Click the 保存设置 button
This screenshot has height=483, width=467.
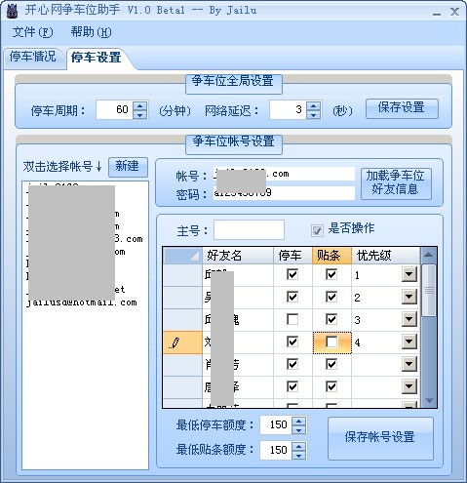pyautogui.click(x=402, y=108)
